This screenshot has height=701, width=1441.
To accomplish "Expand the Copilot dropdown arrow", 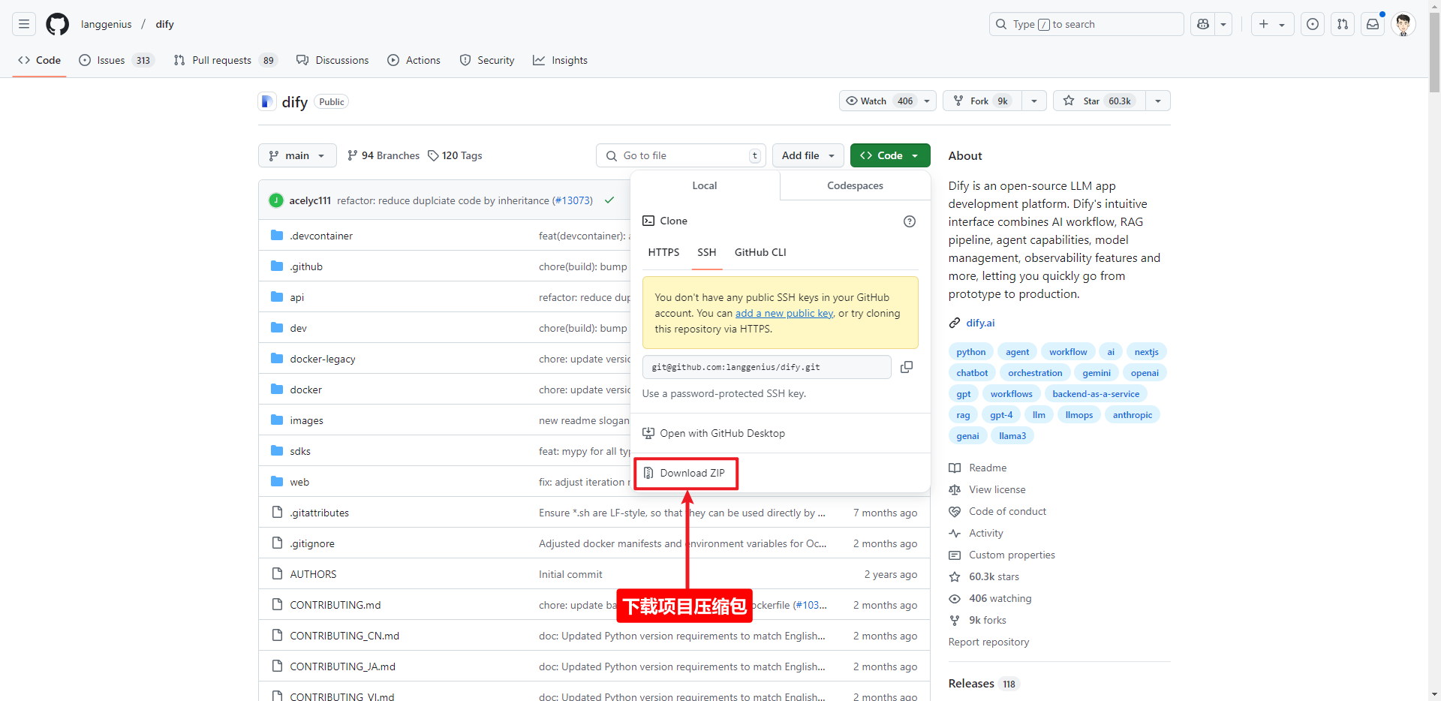I will (x=1223, y=24).
